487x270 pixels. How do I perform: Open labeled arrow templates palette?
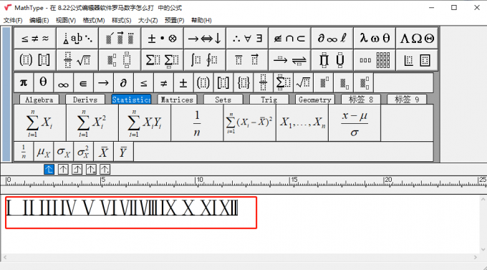(x=289, y=59)
